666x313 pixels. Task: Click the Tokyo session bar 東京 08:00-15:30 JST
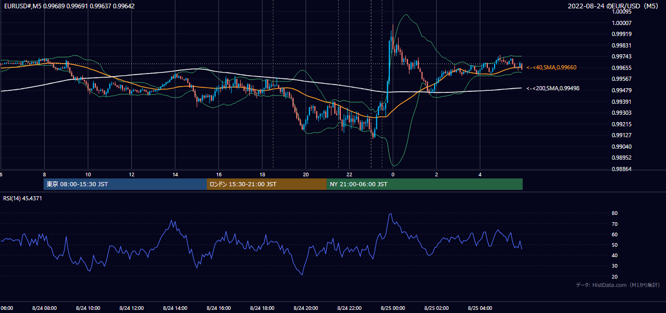coord(125,184)
